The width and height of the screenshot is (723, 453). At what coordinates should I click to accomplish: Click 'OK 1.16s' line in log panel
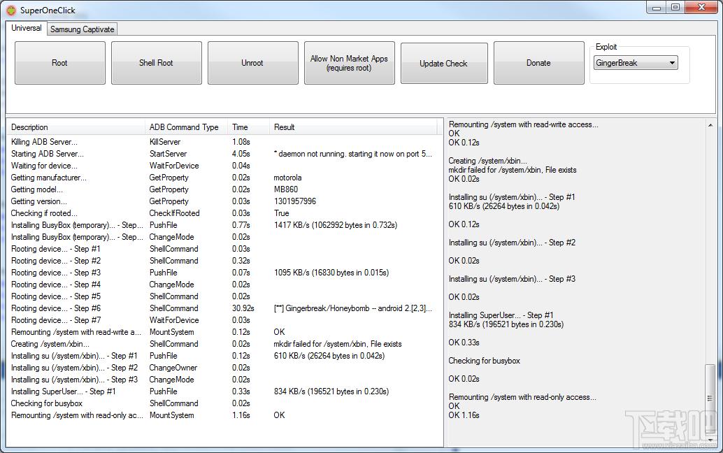[464, 415]
